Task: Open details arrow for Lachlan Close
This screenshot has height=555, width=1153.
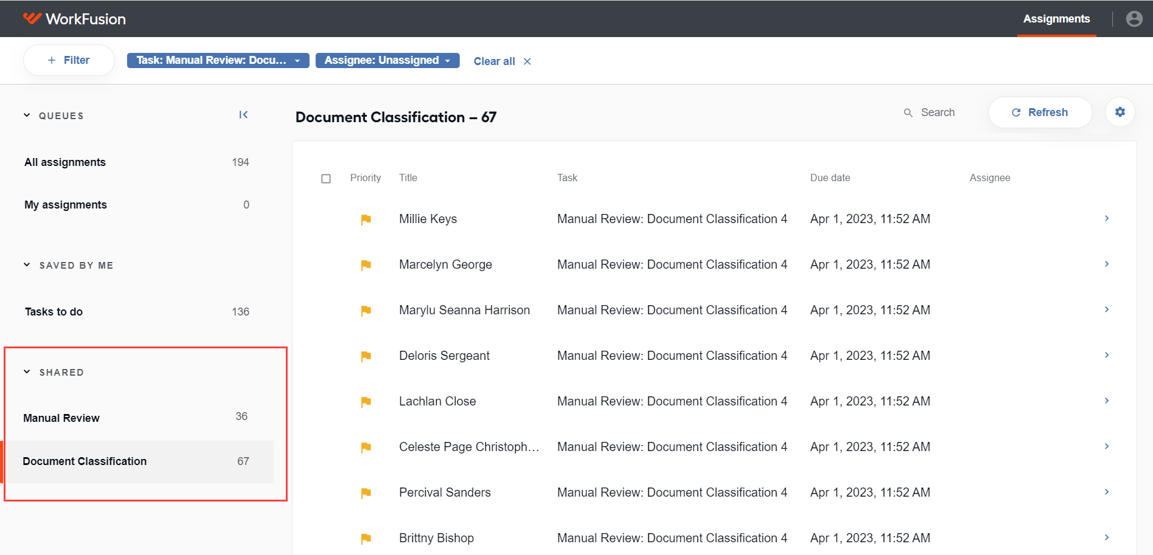Action: click(1107, 401)
